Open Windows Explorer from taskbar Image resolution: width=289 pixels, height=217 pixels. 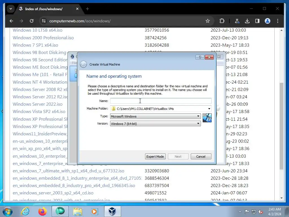coord(78,211)
